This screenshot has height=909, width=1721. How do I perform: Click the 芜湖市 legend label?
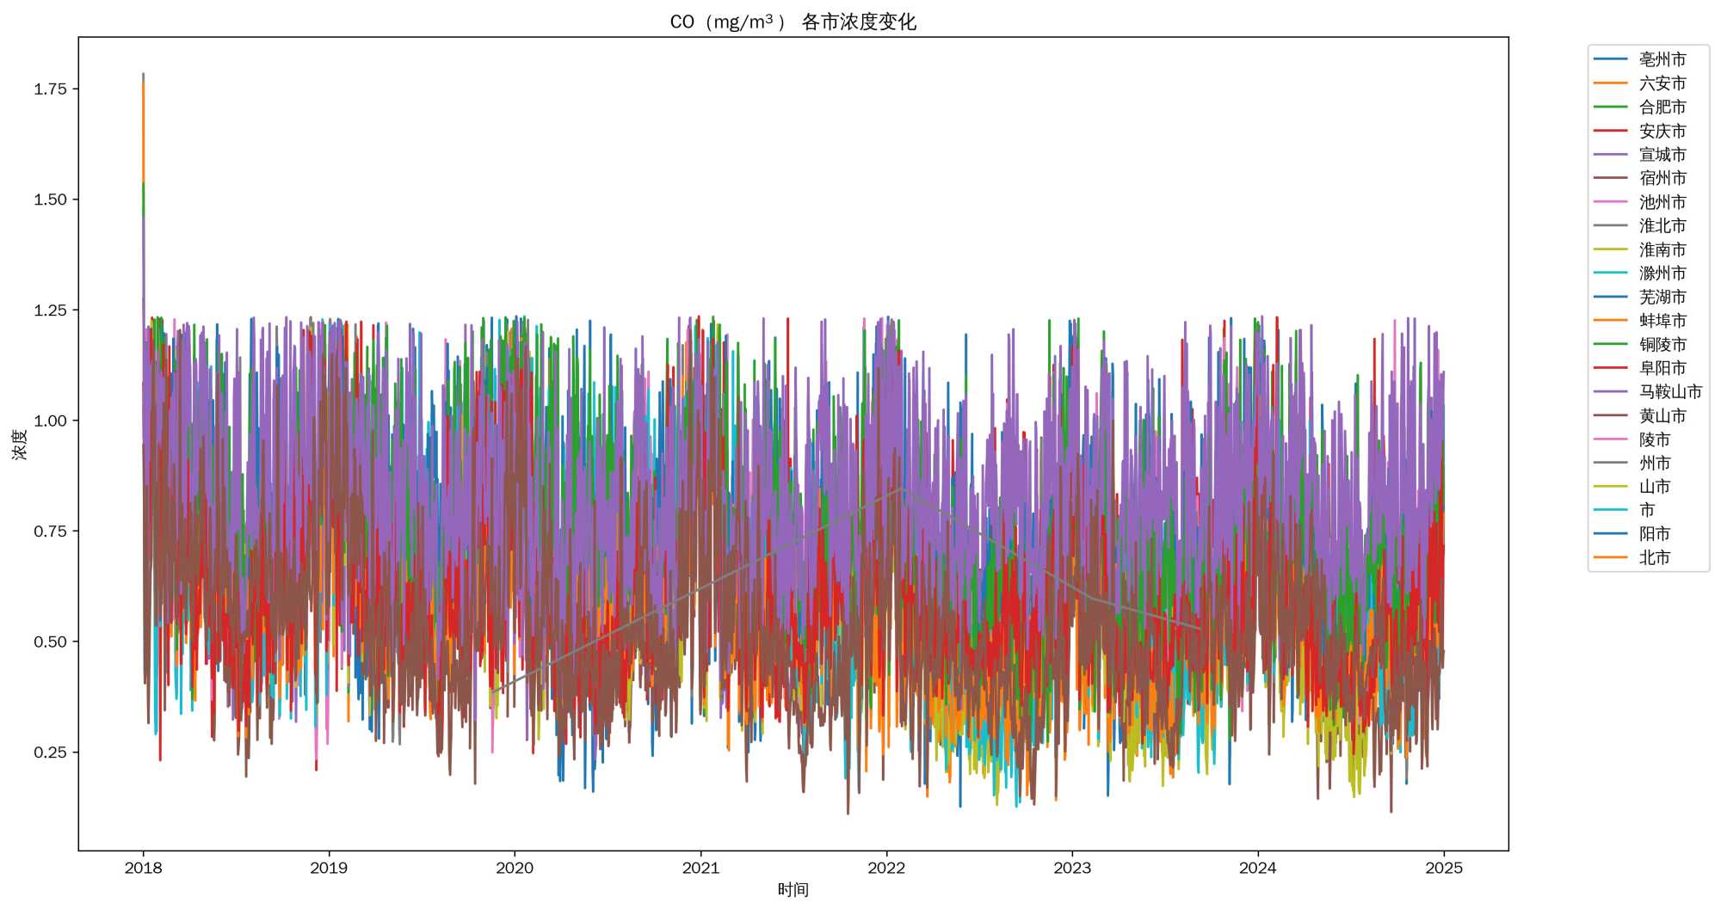(1662, 298)
